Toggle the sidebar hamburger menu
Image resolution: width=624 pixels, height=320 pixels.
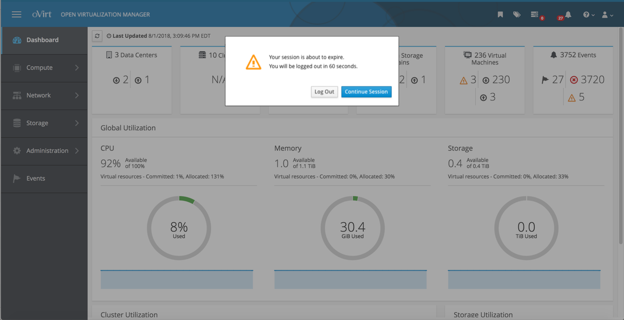point(16,14)
